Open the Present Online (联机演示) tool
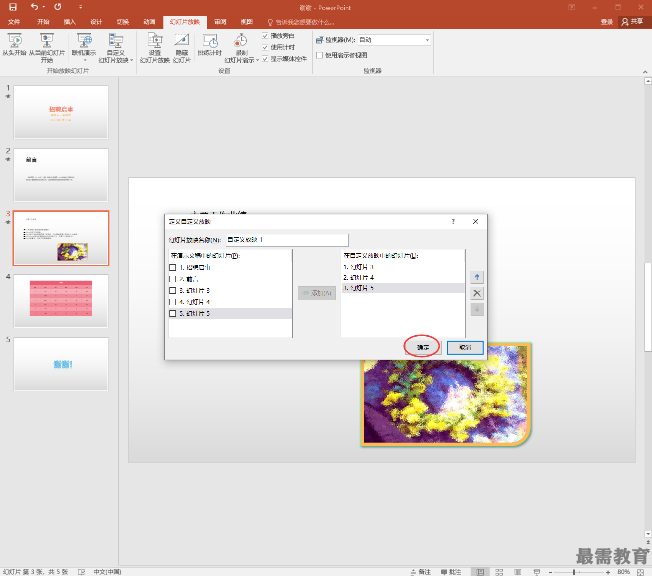The image size is (652, 576). click(x=84, y=48)
